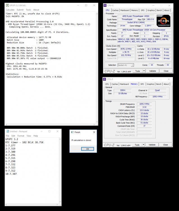The height and width of the screenshot is (211, 179).
Task: Click the Ryzen Threadripper logo in CPU-Z
Action: click(x=164, y=21)
